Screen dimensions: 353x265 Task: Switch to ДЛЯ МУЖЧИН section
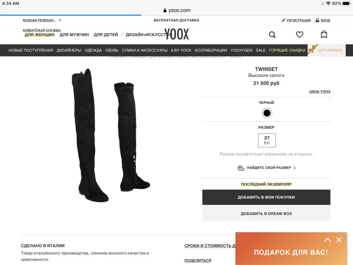(x=74, y=35)
